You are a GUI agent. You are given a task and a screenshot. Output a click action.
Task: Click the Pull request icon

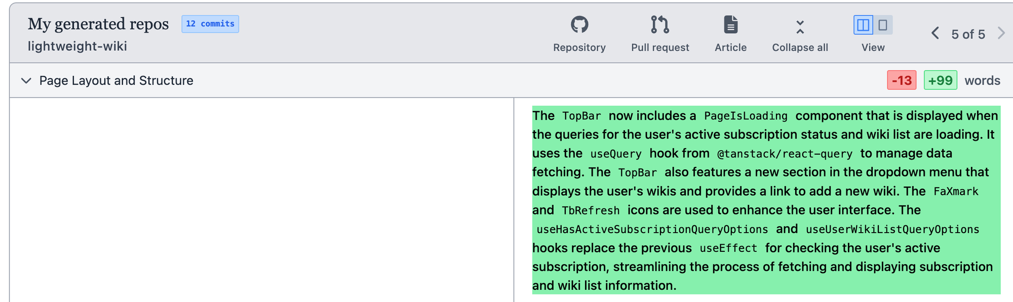pos(659,25)
